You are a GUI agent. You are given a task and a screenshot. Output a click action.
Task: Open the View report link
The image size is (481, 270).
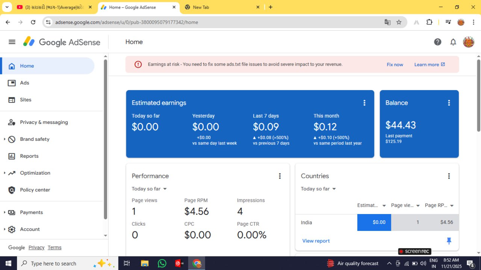coord(316,241)
